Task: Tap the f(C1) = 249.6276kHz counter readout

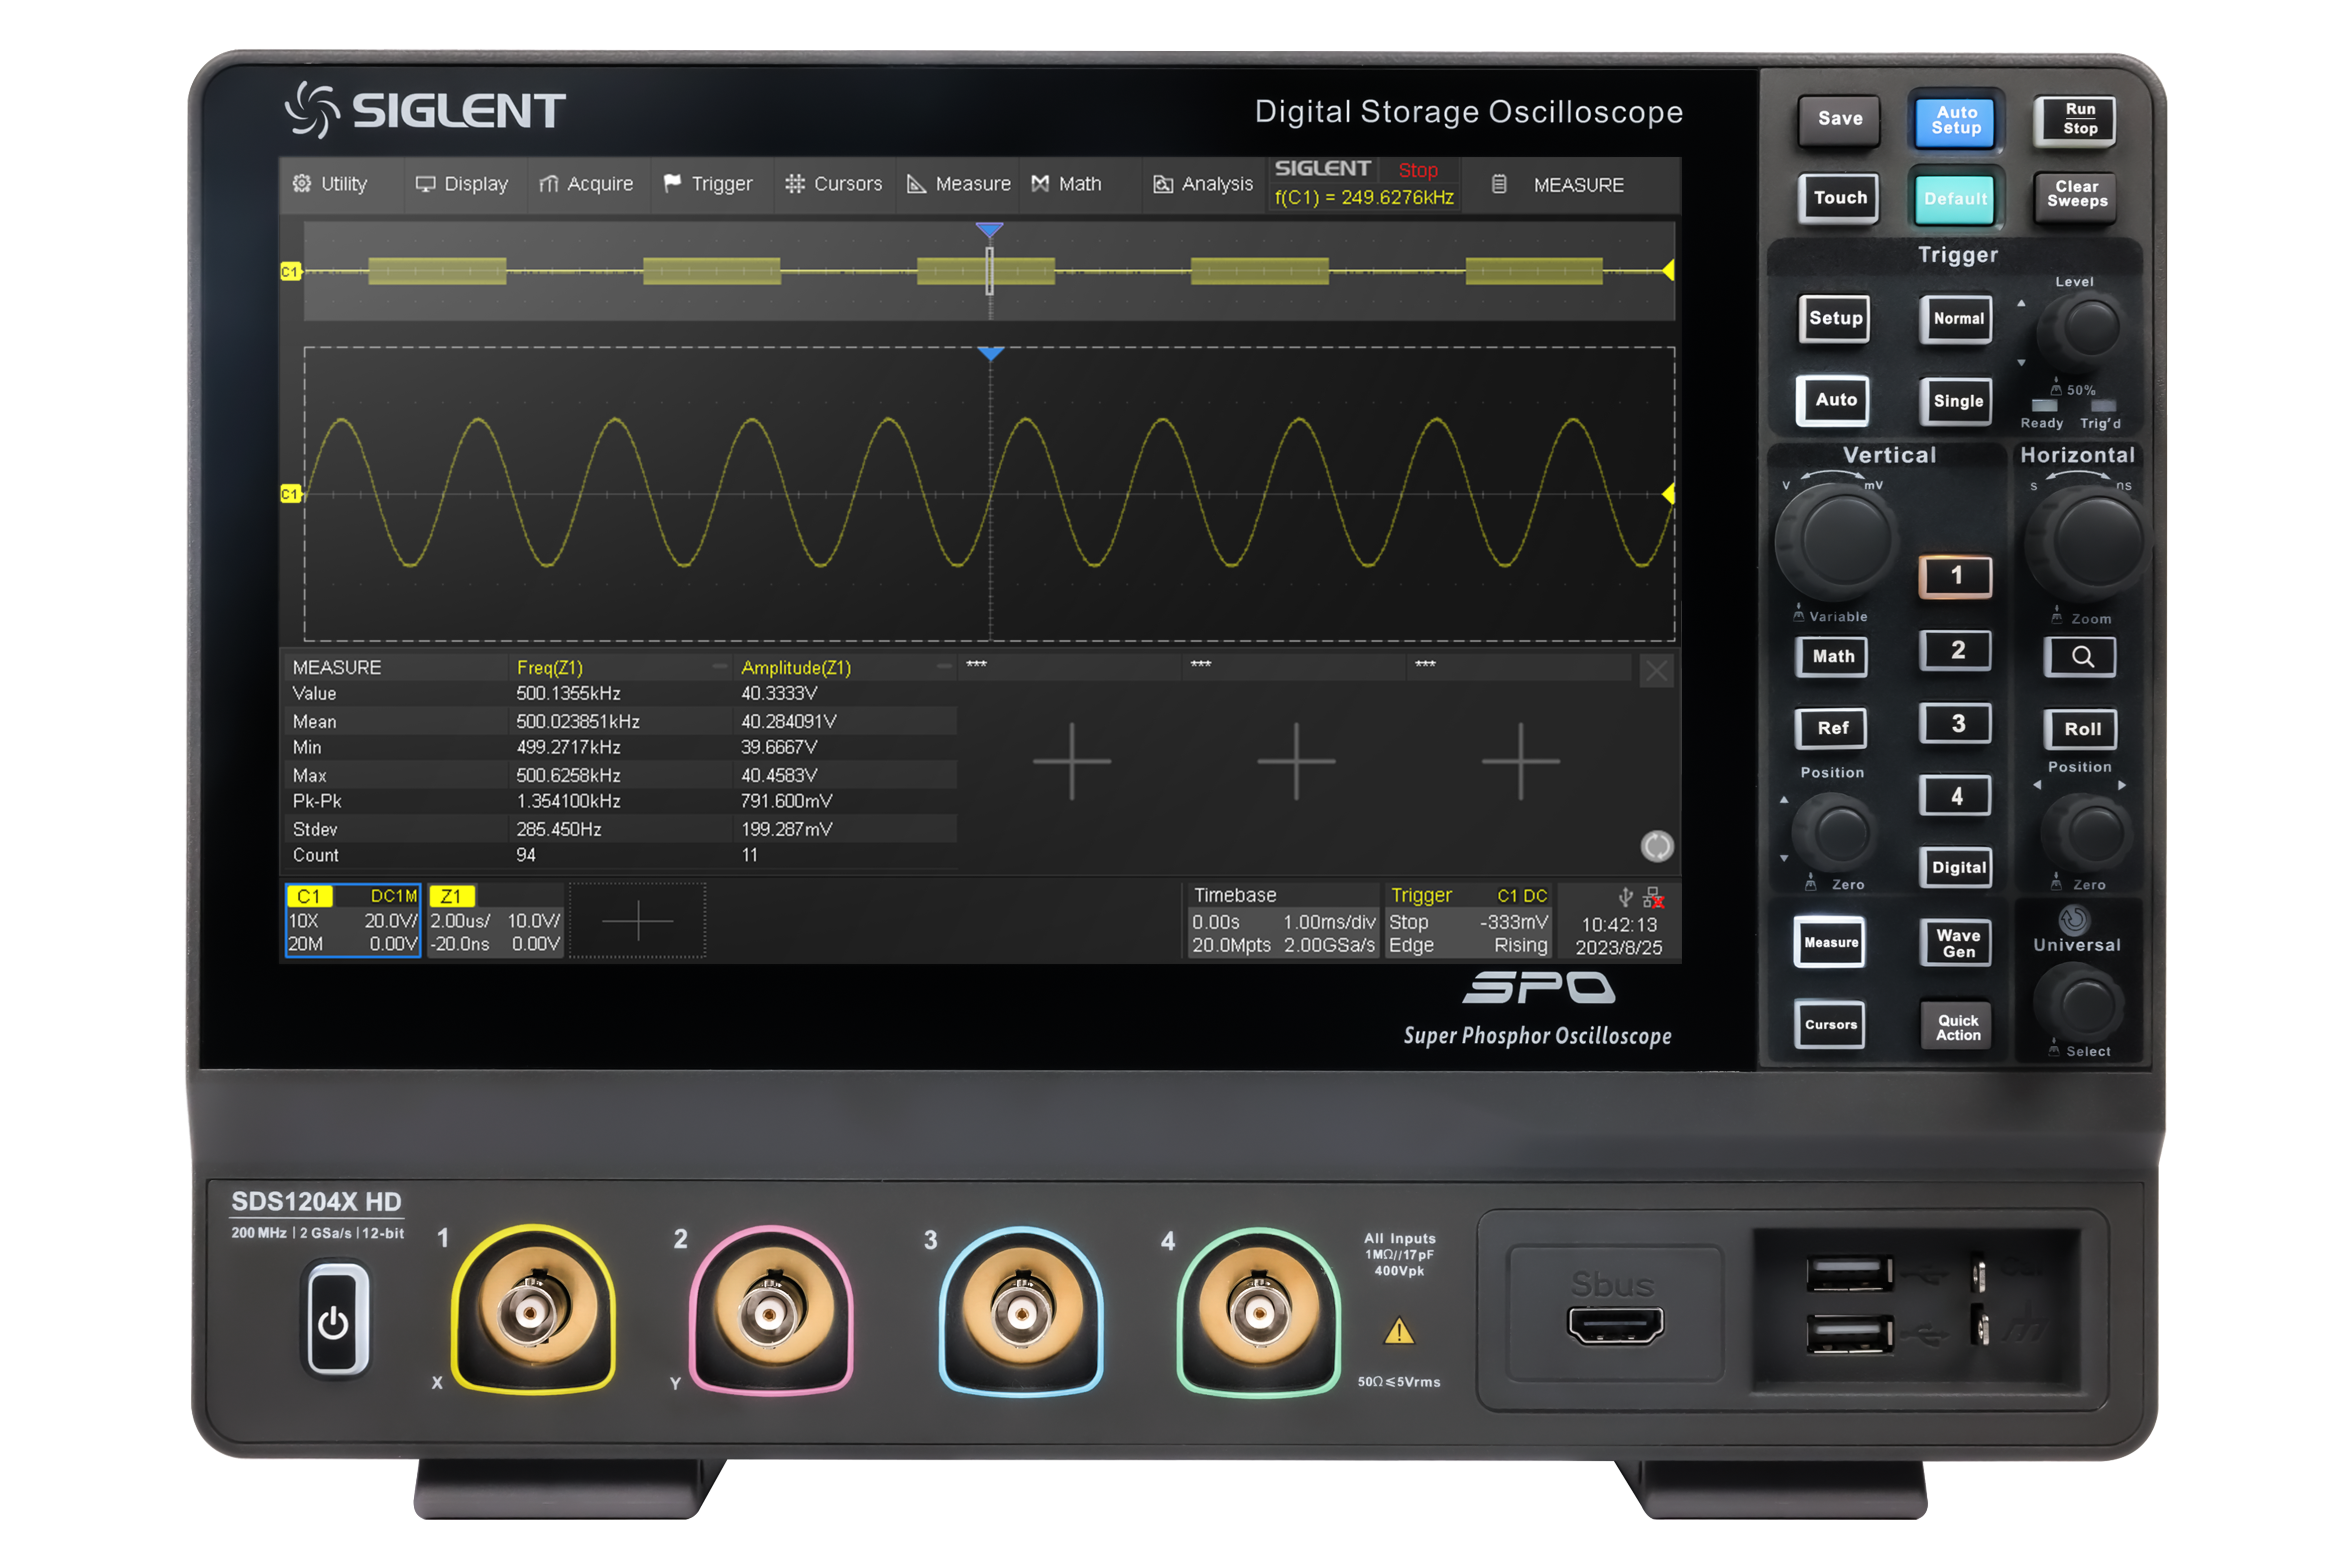Action: (x=1364, y=198)
